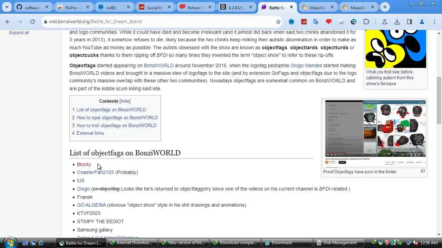This screenshot has width=442, height=248.
Task: Open Chrome Labs flask icon
Action: tap(384, 21)
